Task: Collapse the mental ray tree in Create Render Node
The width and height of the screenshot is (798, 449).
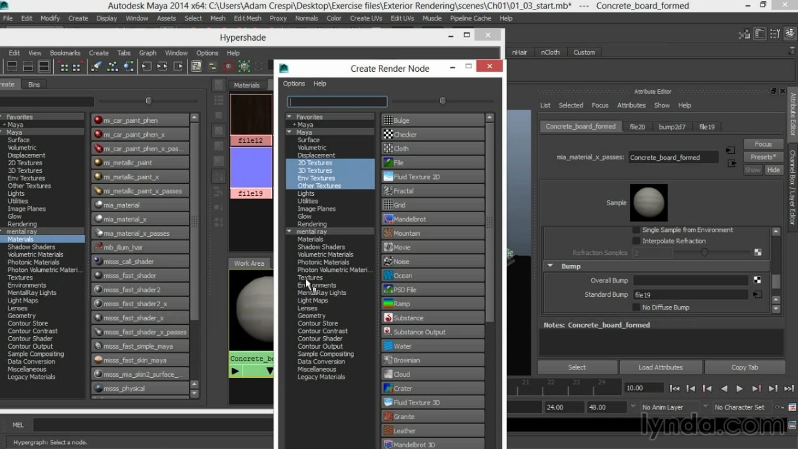Action: (x=290, y=231)
